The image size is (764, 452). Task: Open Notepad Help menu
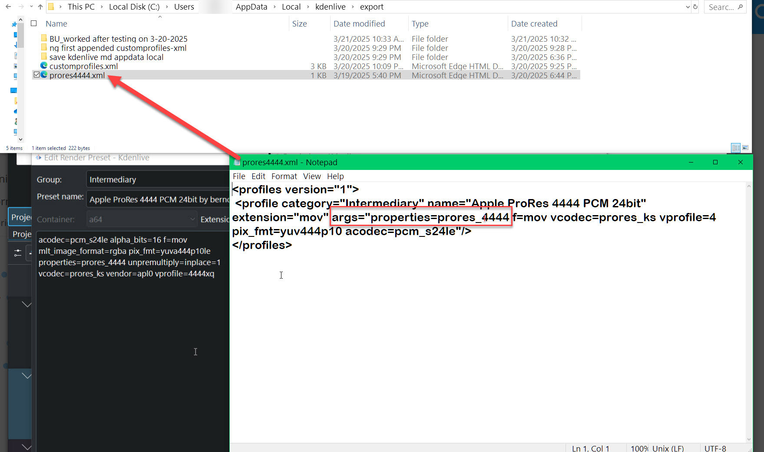click(x=335, y=176)
